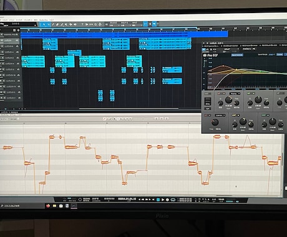Select the Arrow tool in Studio One toolbar
This screenshot has width=287, height=237.
pos(44,24)
